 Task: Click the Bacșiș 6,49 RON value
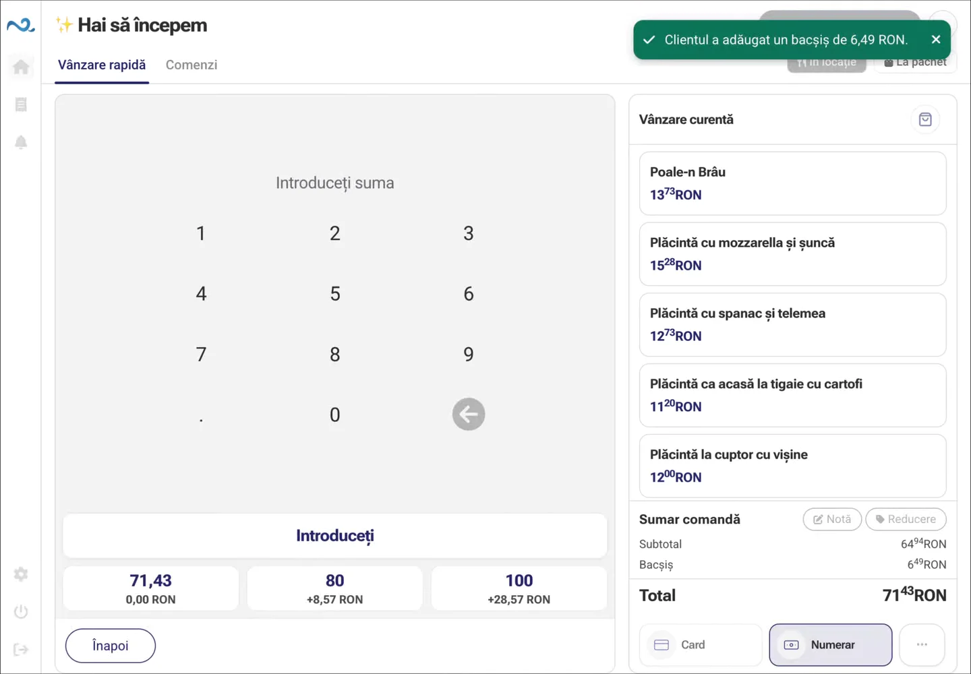[x=926, y=564]
